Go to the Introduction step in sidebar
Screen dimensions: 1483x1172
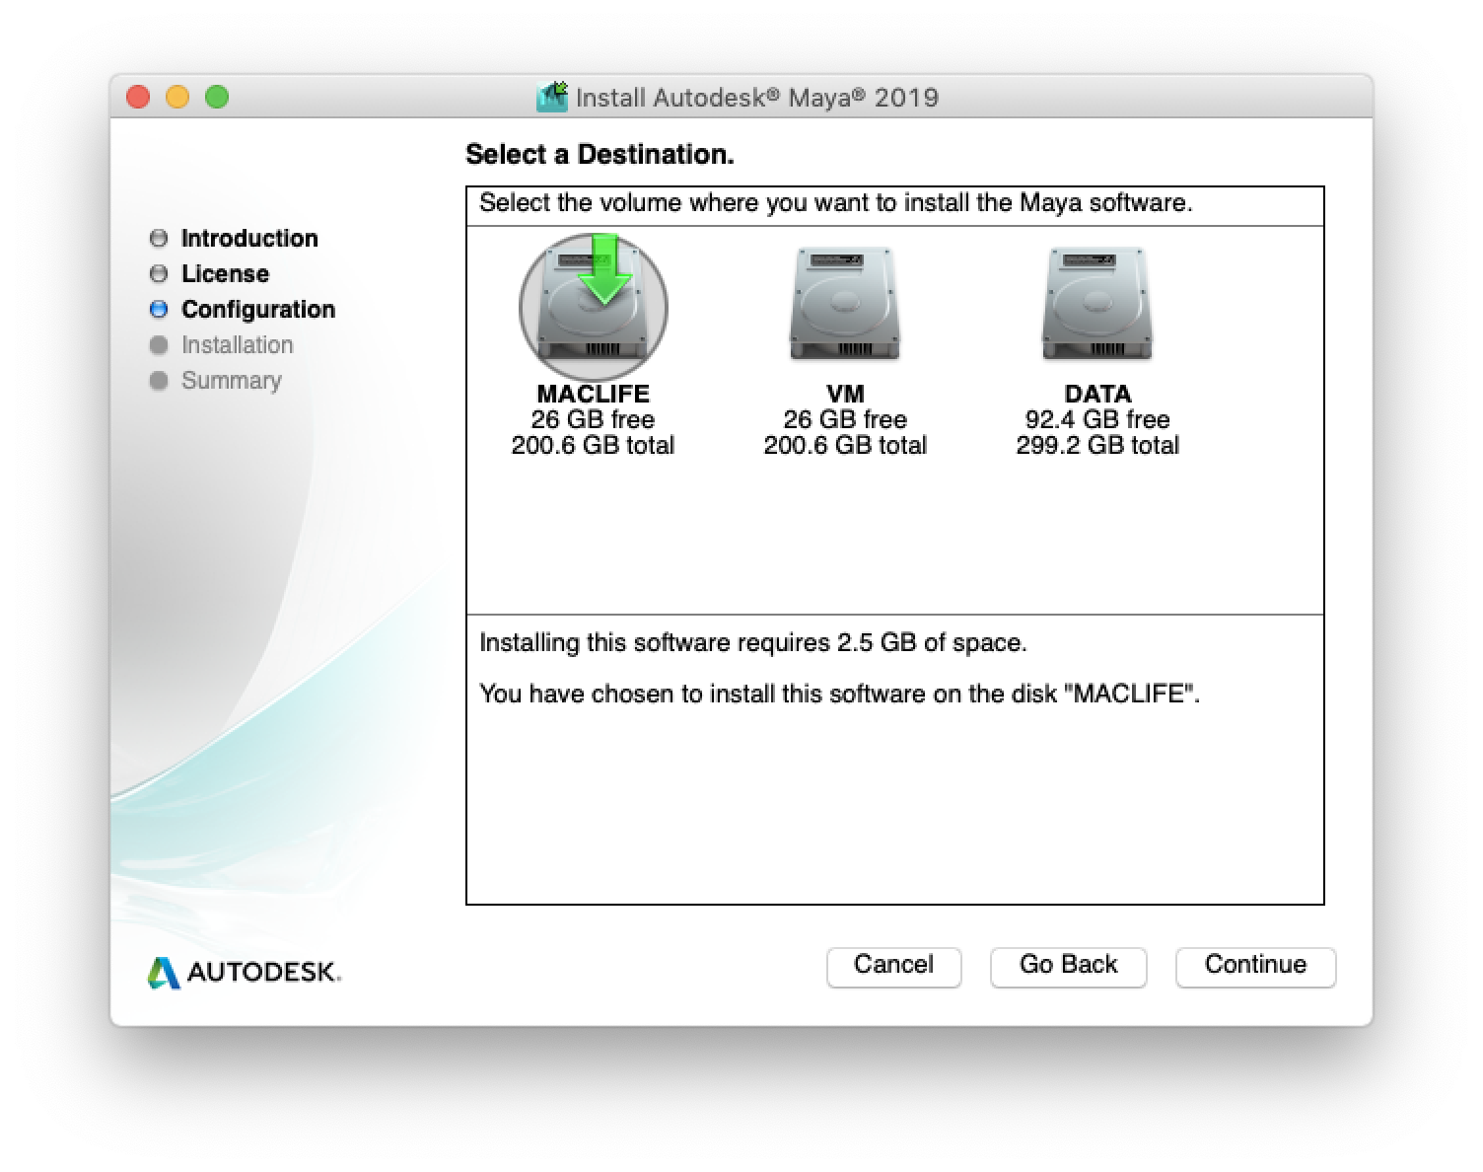(x=248, y=239)
